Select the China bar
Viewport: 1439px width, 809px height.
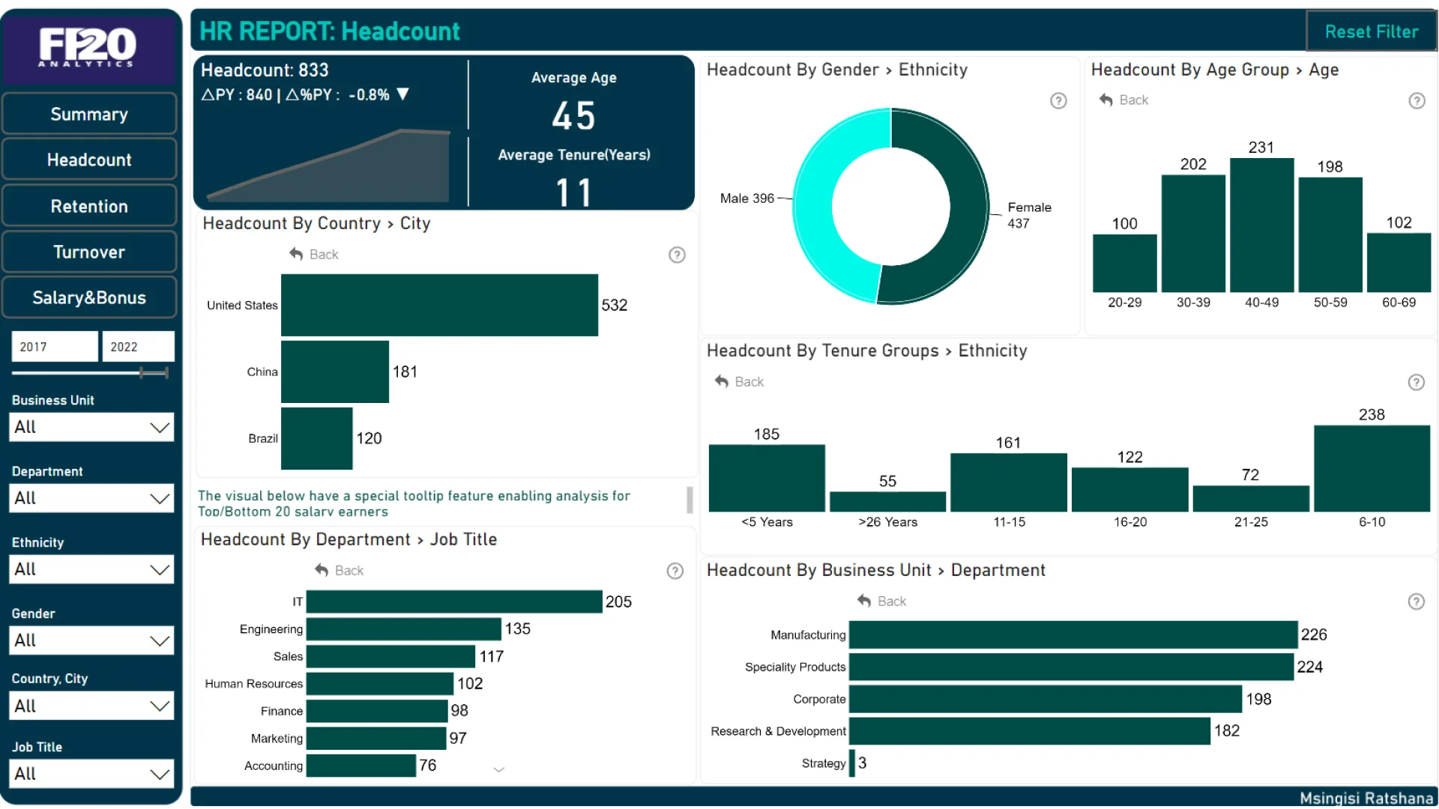[x=335, y=372]
